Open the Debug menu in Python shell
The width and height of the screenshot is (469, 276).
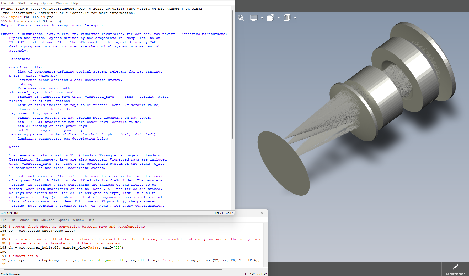click(x=33, y=3)
